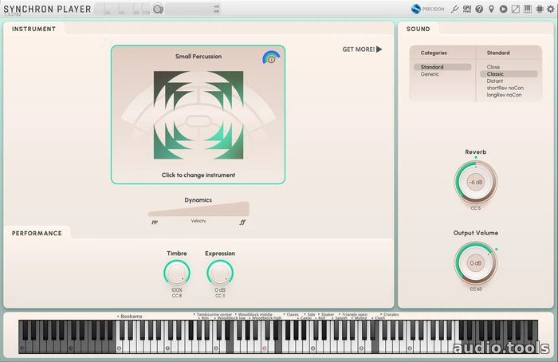
Task: Click the CPU chip icon
Action: coord(539,10)
